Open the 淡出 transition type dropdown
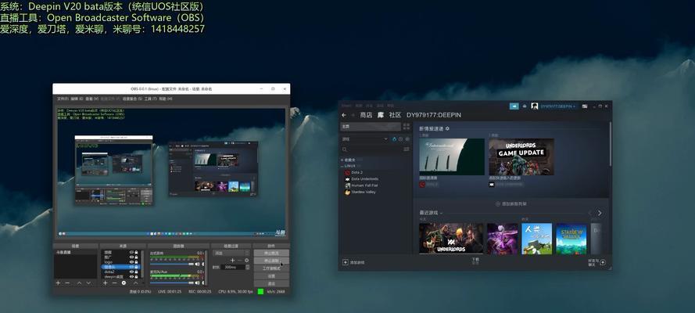 point(231,254)
